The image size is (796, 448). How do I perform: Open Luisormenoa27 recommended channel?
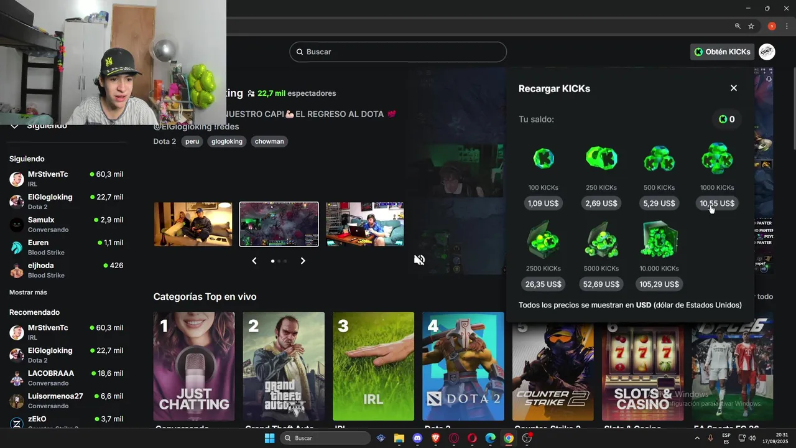pos(67,401)
